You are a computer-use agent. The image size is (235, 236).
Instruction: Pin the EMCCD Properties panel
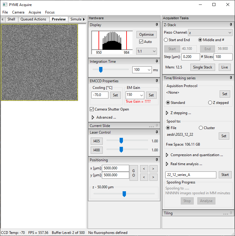coord(157,81)
